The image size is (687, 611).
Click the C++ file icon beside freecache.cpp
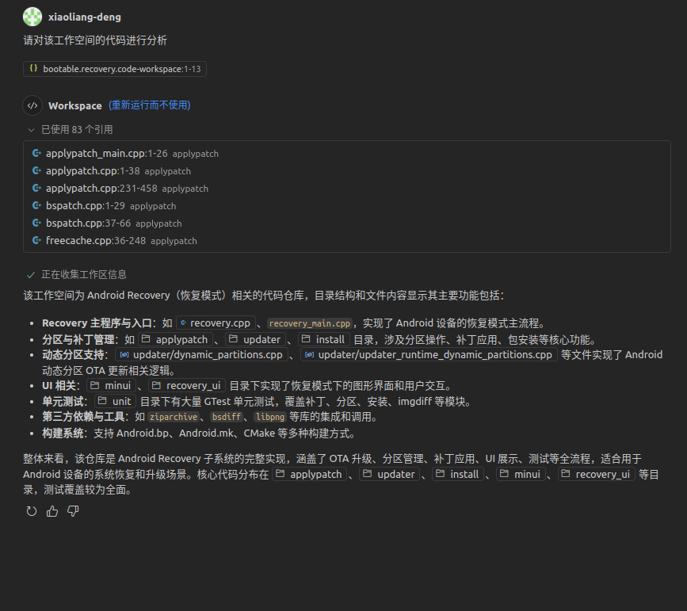point(36,241)
